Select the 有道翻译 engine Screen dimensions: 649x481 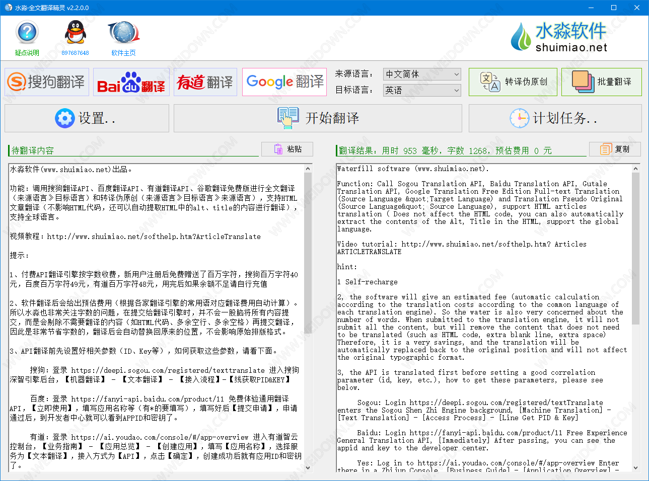pyautogui.click(x=205, y=82)
